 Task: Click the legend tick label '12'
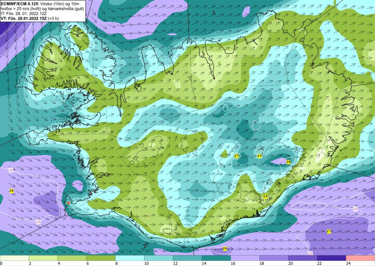[x=175, y=263]
